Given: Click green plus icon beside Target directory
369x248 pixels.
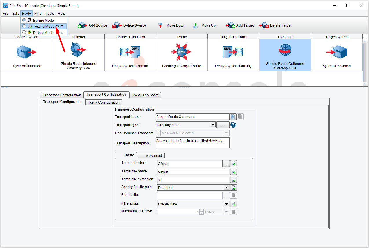Looking at the screenshot, I should coord(234,164).
